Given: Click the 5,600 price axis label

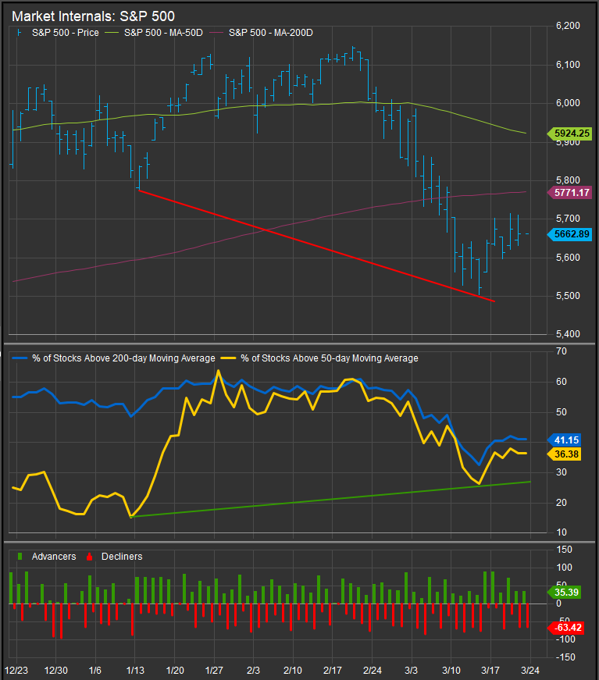Looking at the screenshot, I should click(568, 258).
